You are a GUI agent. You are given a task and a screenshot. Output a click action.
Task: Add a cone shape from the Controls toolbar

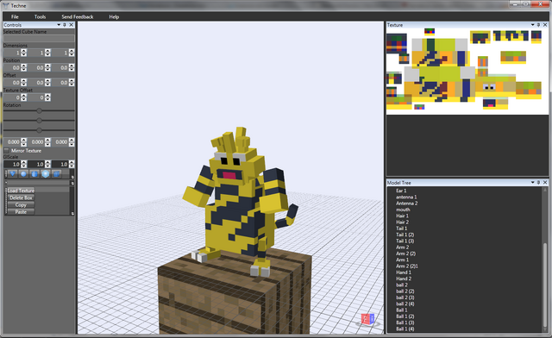[x=13, y=173]
